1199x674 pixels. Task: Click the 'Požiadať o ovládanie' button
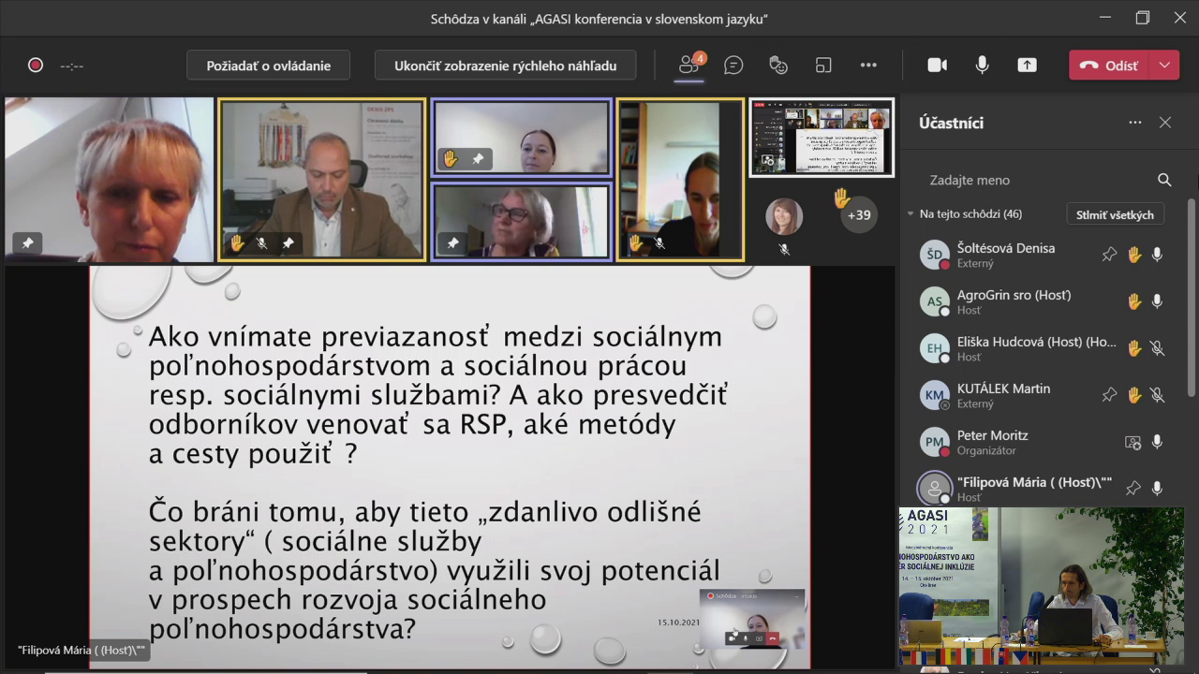click(269, 66)
